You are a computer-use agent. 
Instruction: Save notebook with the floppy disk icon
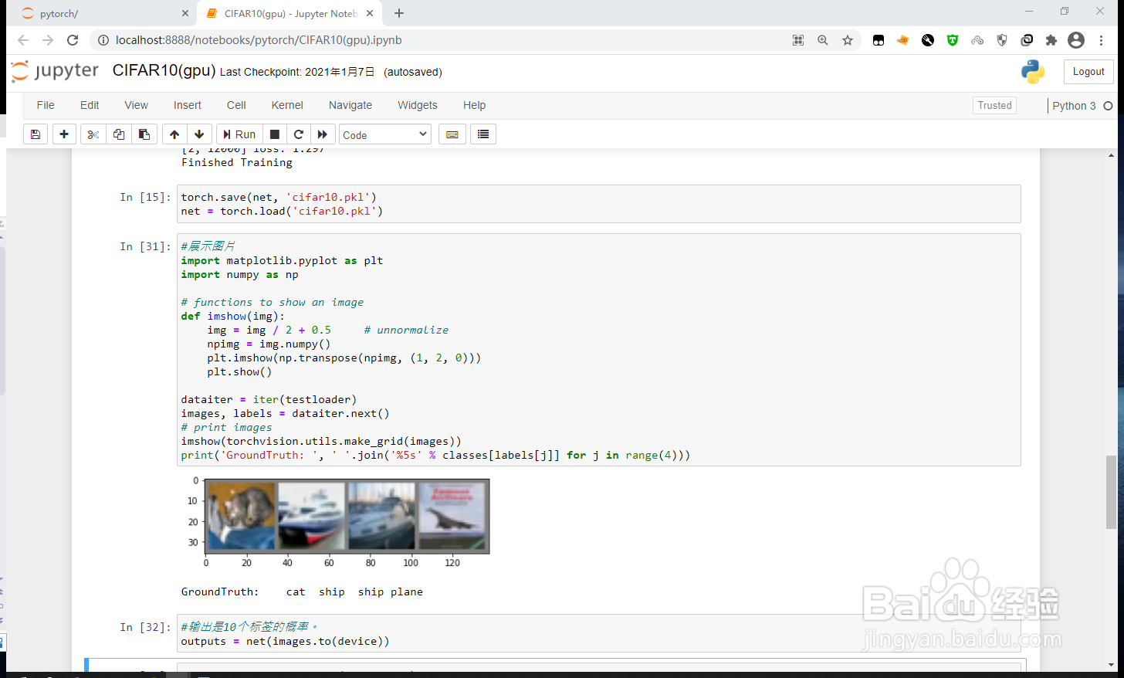[x=36, y=134]
